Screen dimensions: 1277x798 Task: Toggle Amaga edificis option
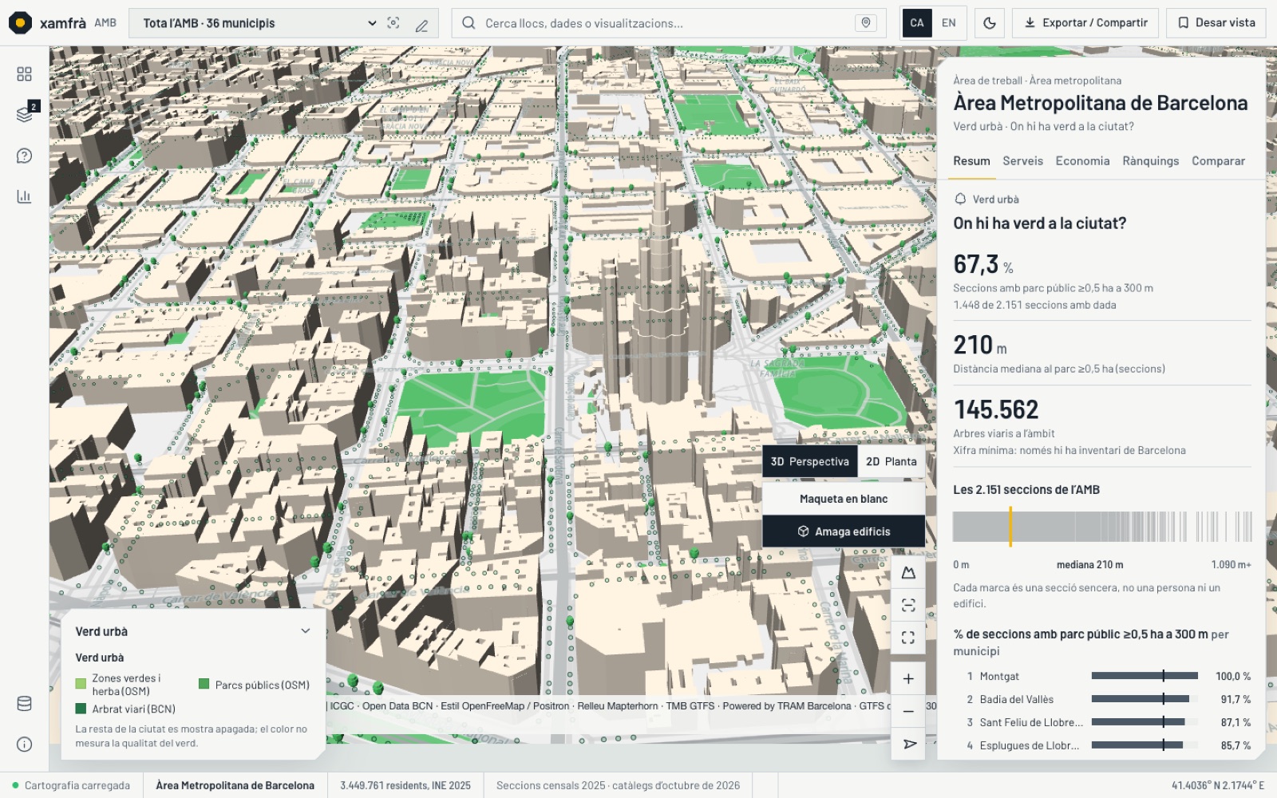[844, 531]
